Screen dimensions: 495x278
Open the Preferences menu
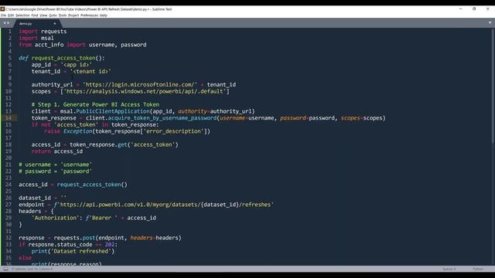pyautogui.click(x=90, y=15)
